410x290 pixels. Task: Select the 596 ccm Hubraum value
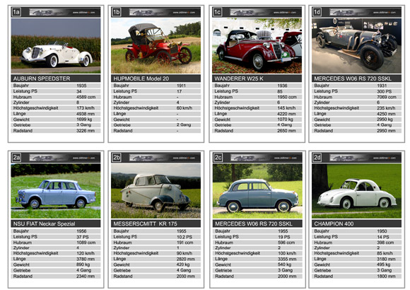[286, 243]
